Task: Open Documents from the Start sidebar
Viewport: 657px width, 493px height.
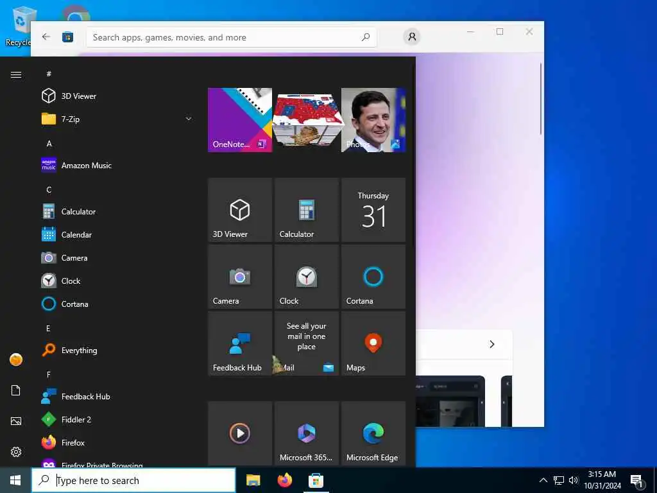Action: (x=16, y=390)
